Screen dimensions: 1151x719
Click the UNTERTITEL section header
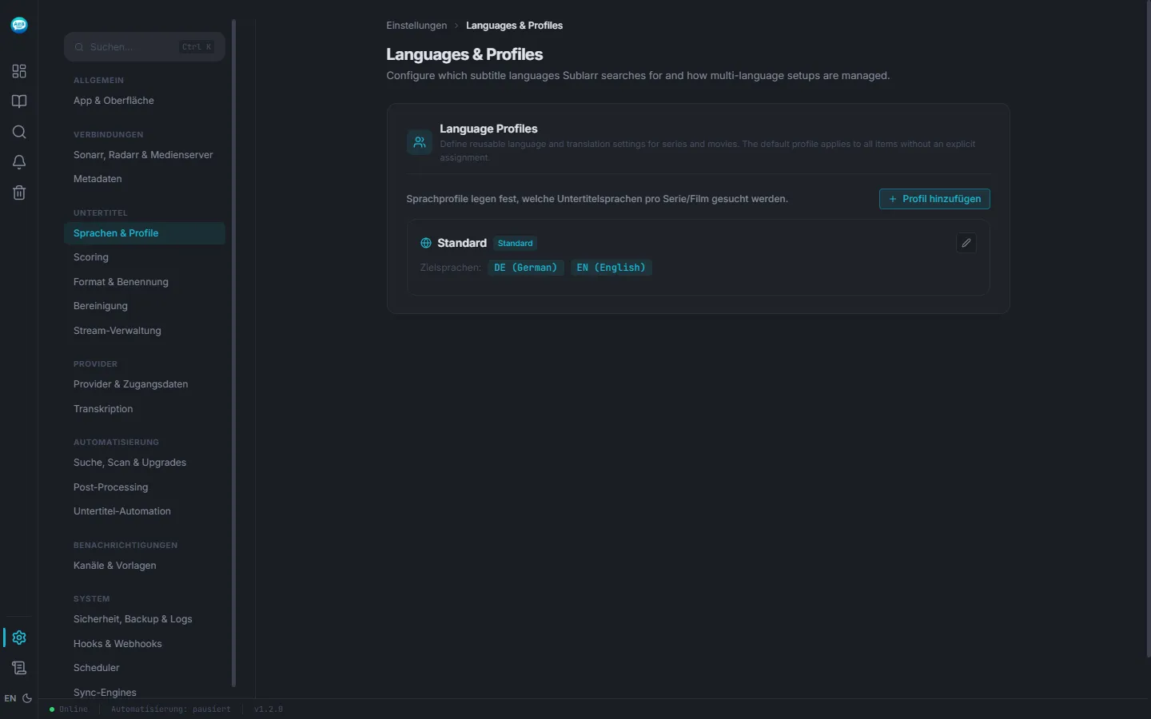pos(101,213)
